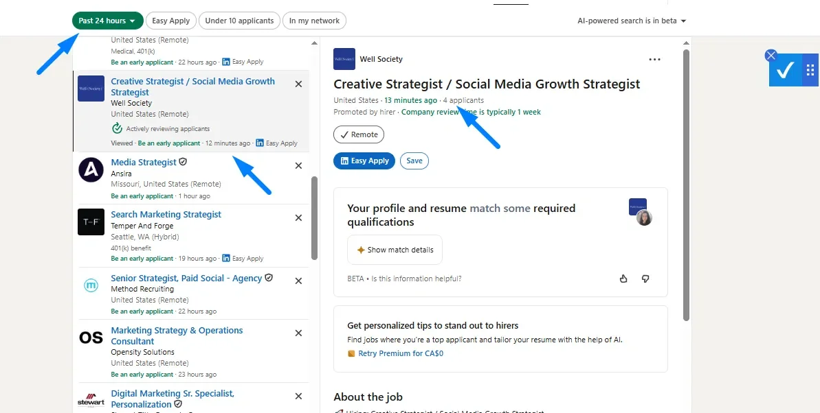Click the Easy Apply button
Viewport: 820px width, 413px height.
364,161
